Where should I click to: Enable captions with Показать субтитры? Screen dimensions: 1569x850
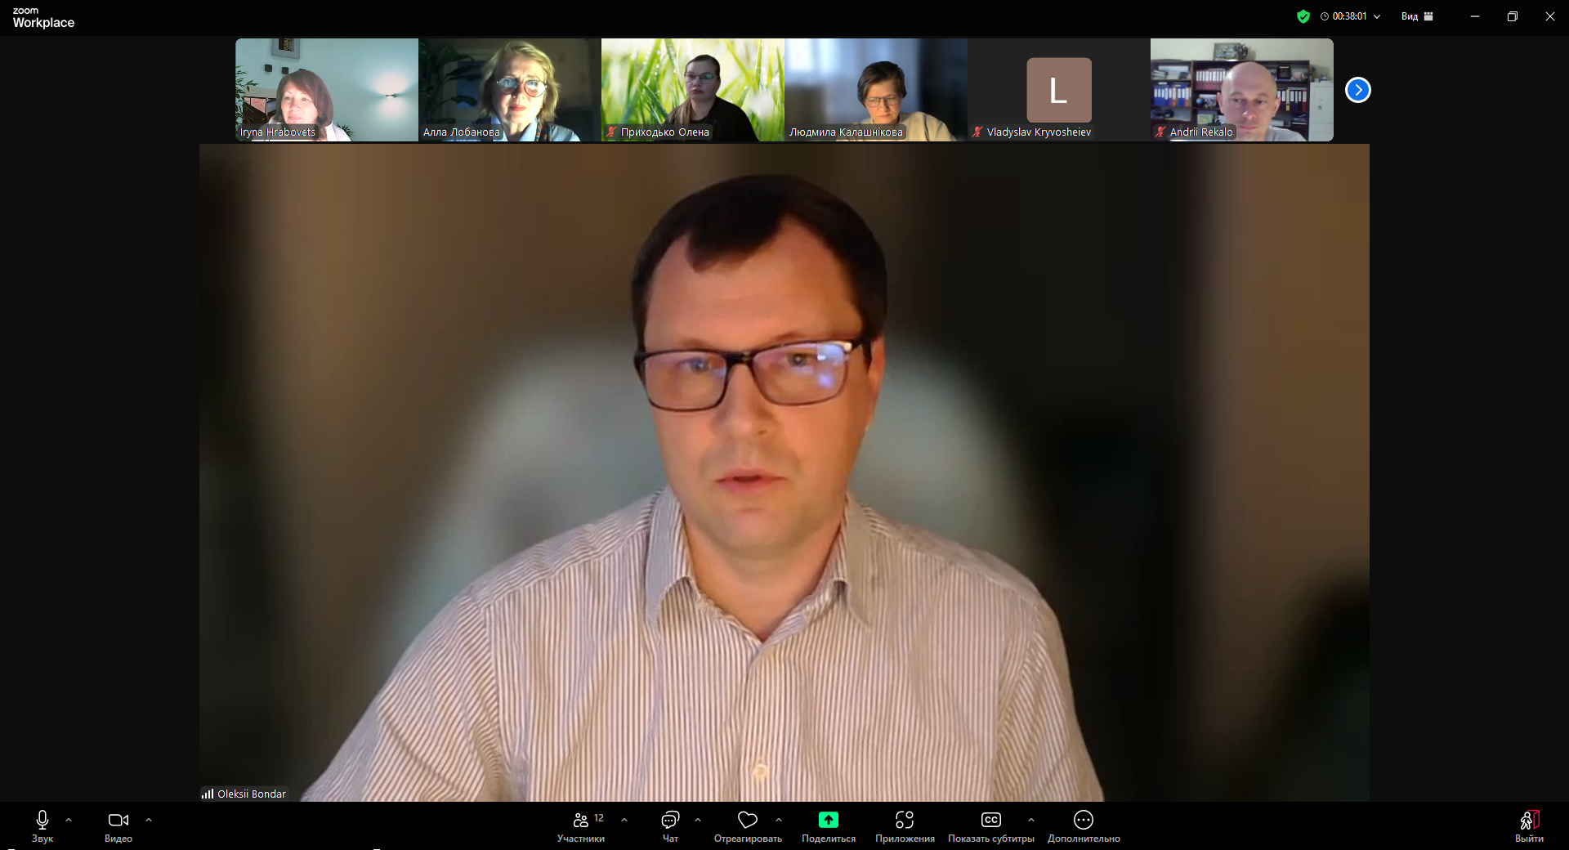(x=991, y=825)
